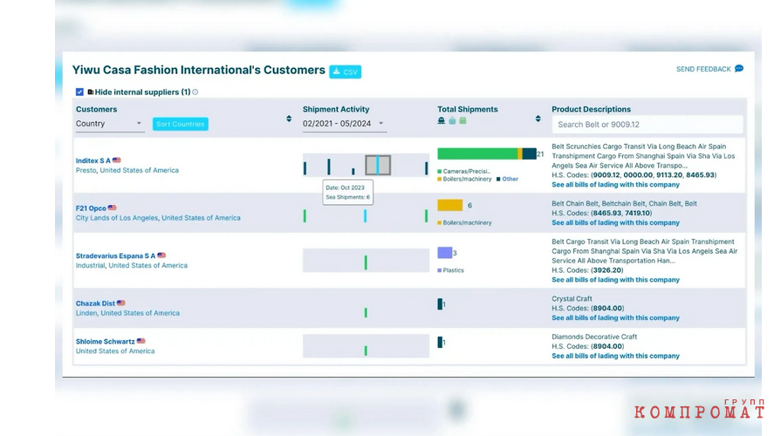Open the Stradevarius Espana S A link
The image size is (774, 436).
pyautogui.click(x=115, y=256)
